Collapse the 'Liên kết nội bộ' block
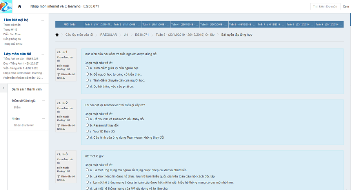 click(43, 20)
